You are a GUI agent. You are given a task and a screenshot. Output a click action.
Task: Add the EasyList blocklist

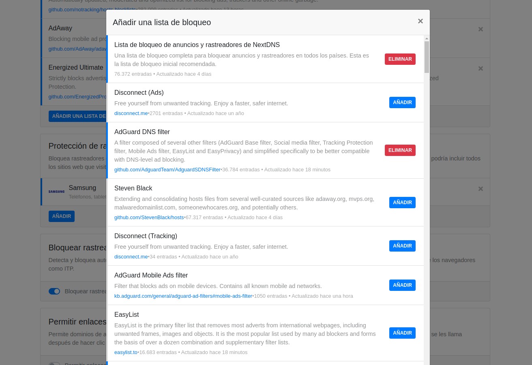[402, 333]
